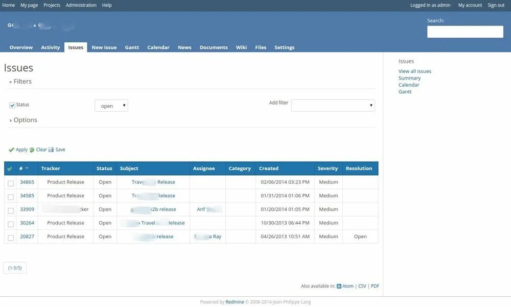Viewport: 511px width, 307px height.
Task: Open issue number 34865
Action: tap(27, 182)
